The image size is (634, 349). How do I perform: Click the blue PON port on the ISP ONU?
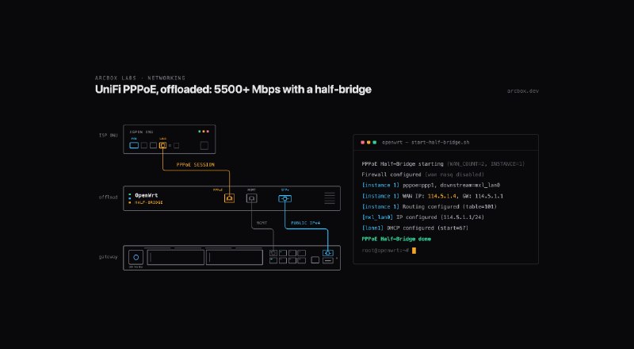click(134, 145)
